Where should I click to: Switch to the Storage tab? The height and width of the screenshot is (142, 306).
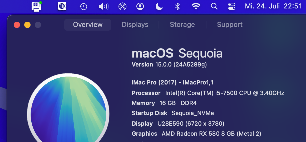pyautogui.click(x=182, y=25)
